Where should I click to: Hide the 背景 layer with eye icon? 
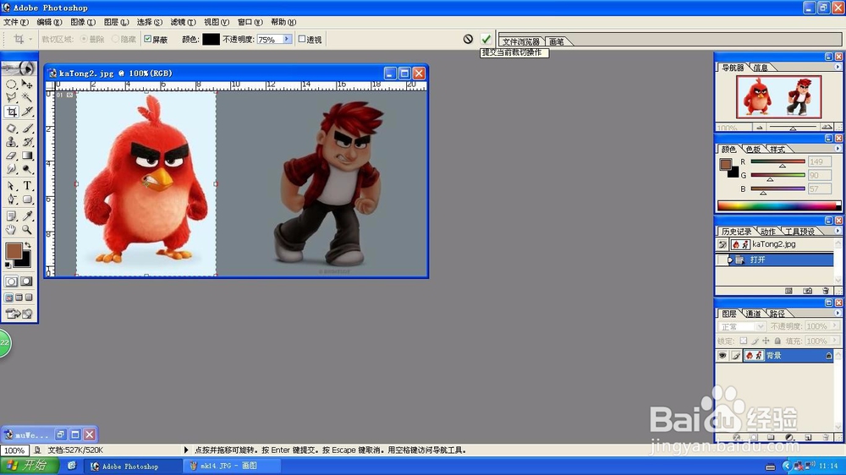tap(722, 355)
